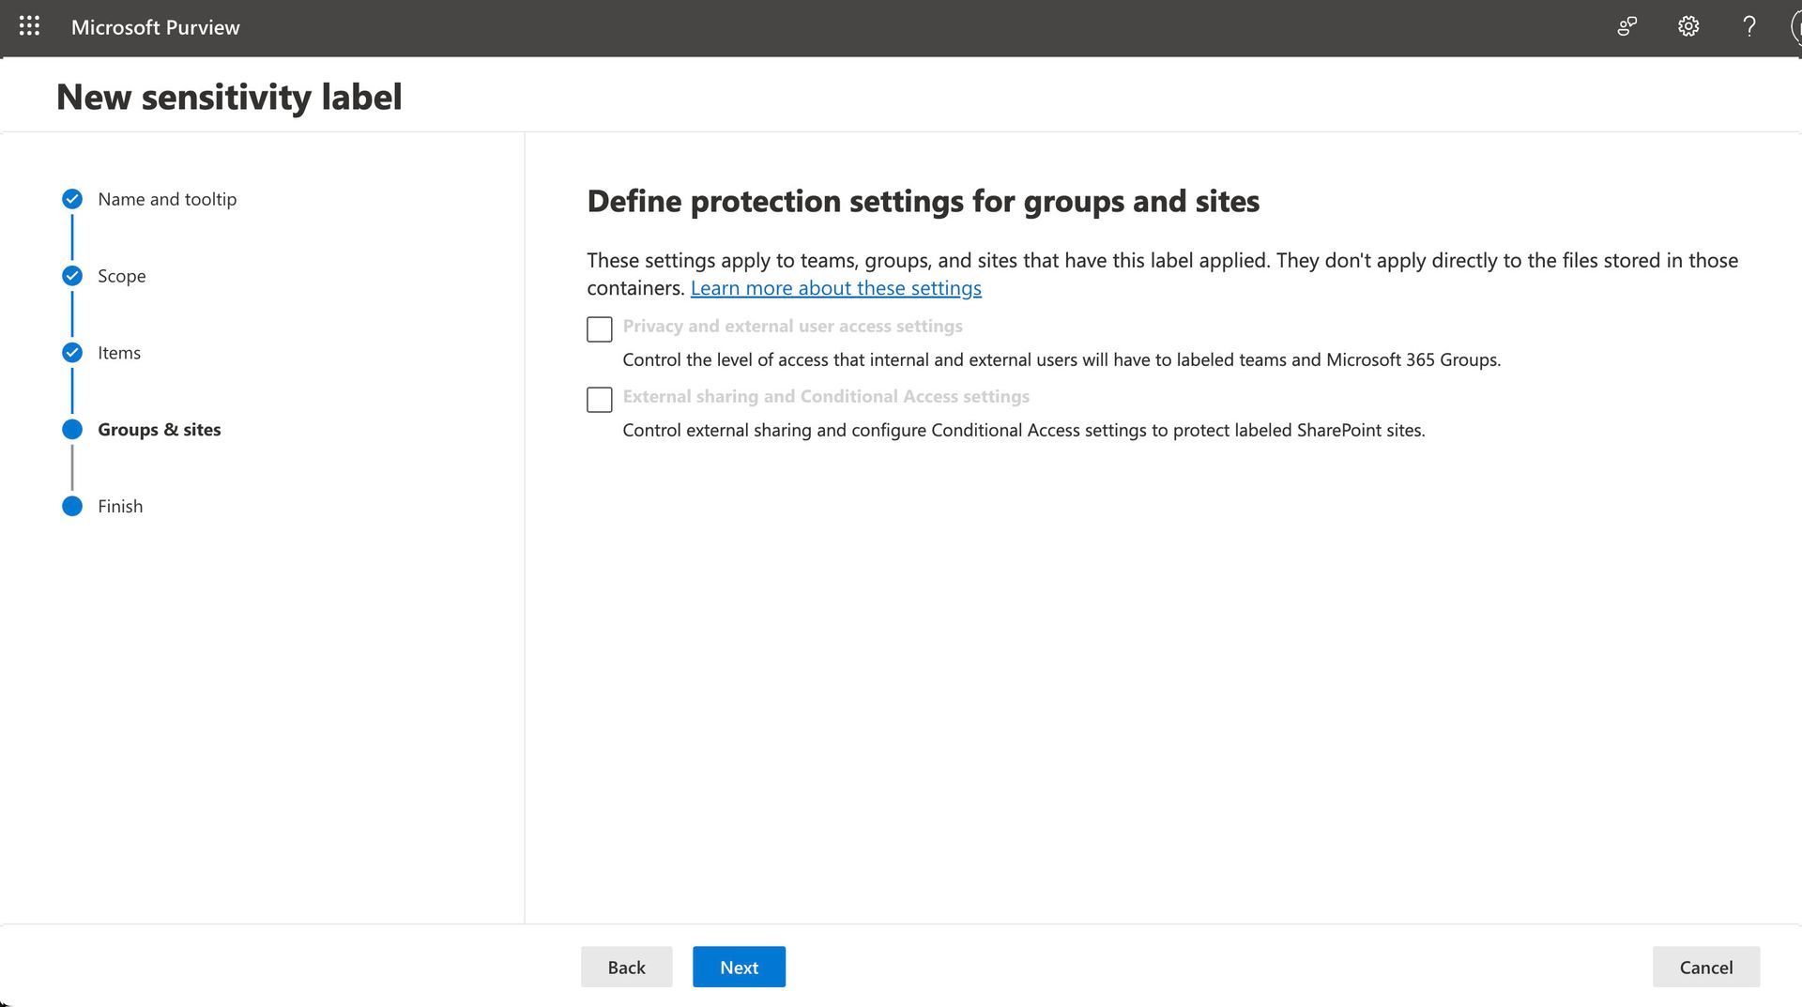
Task: Click the Next button
Action: 739,967
